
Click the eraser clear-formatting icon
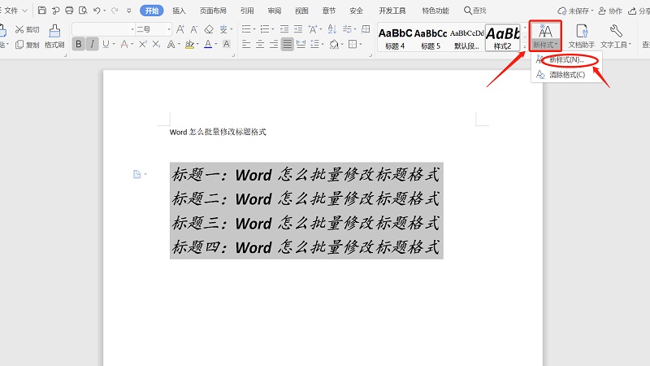point(208,29)
